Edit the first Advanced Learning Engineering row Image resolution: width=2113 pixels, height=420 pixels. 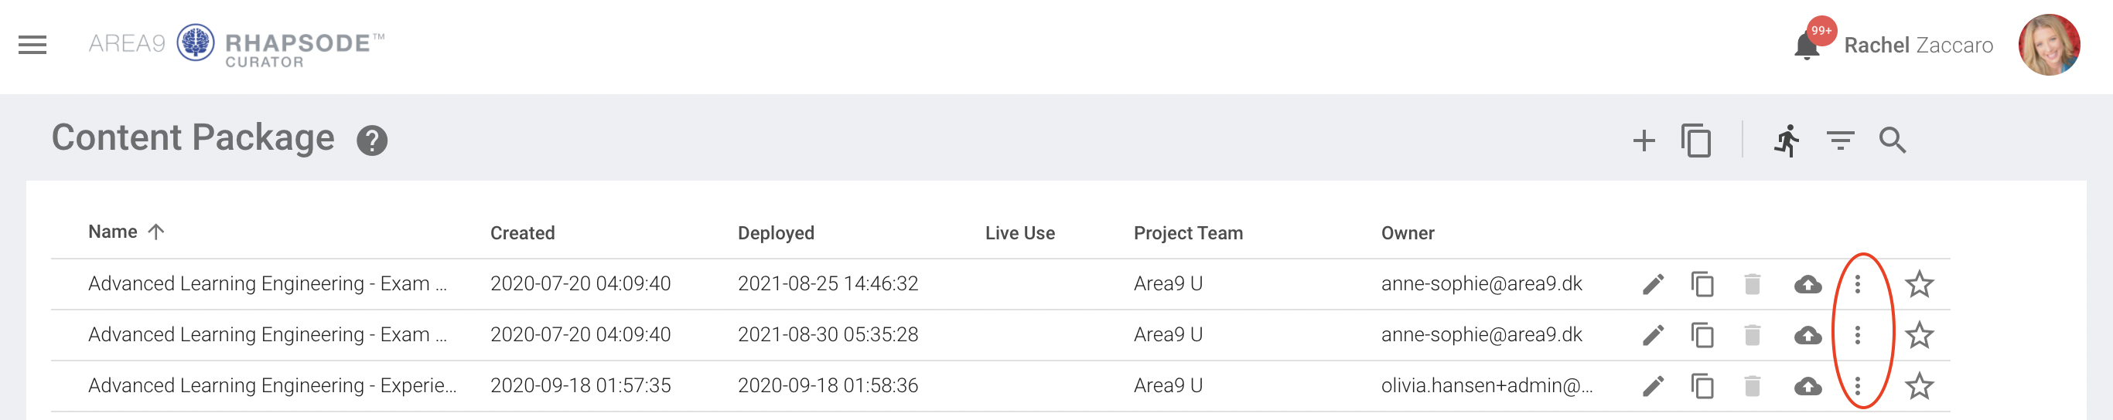(1653, 284)
